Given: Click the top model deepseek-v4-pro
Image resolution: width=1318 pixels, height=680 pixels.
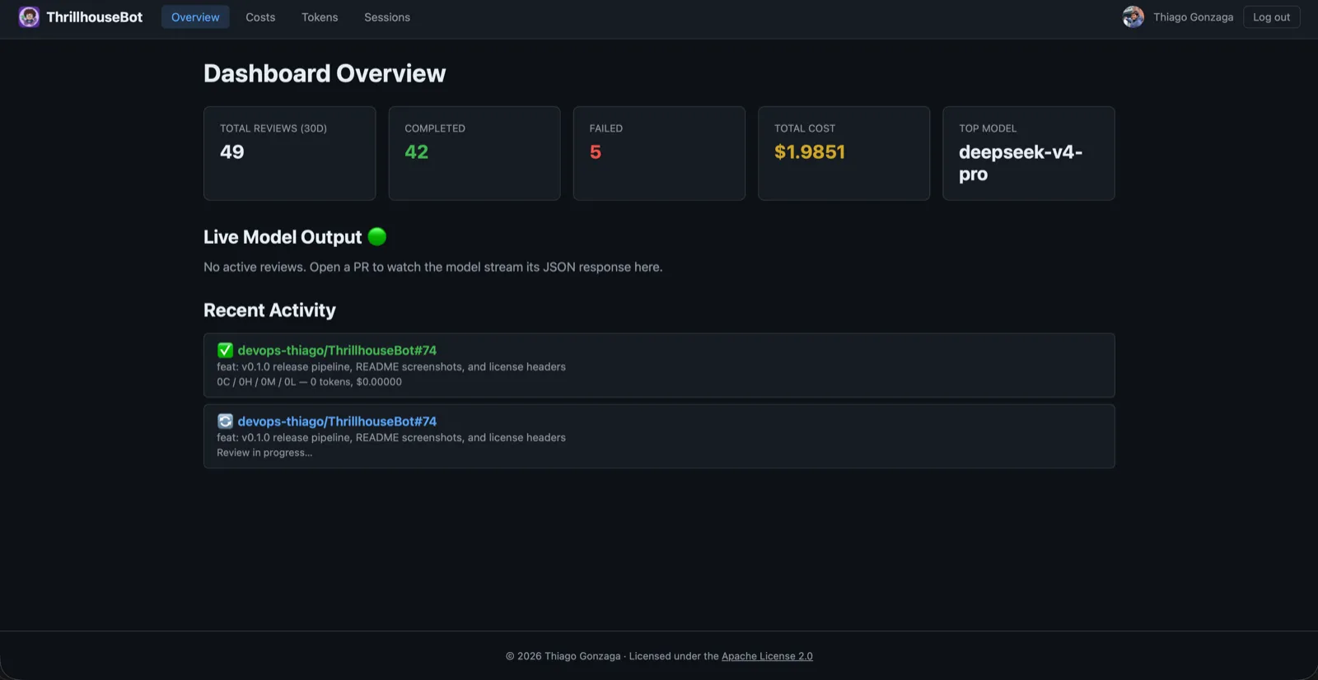Looking at the screenshot, I should coord(1021,163).
